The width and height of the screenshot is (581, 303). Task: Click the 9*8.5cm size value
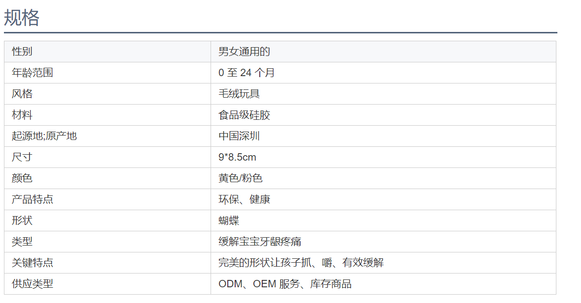click(x=237, y=157)
